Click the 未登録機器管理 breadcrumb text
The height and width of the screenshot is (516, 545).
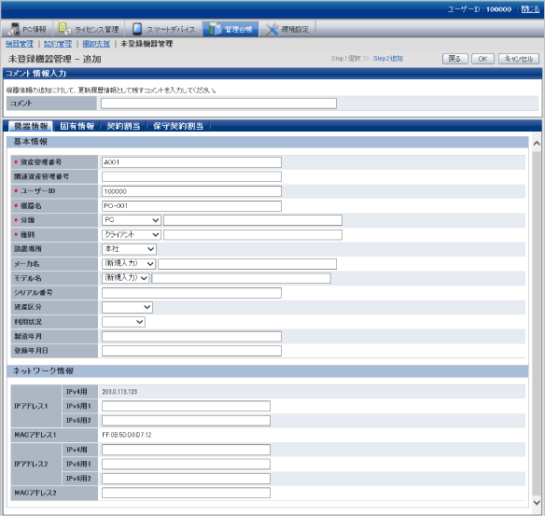[147, 44]
